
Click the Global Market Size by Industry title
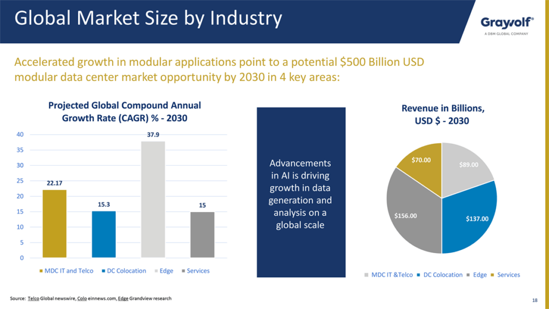pos(148,18)
